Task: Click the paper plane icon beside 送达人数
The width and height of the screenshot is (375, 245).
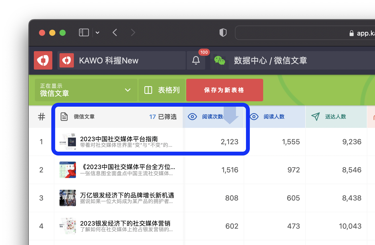Action: 315,117
